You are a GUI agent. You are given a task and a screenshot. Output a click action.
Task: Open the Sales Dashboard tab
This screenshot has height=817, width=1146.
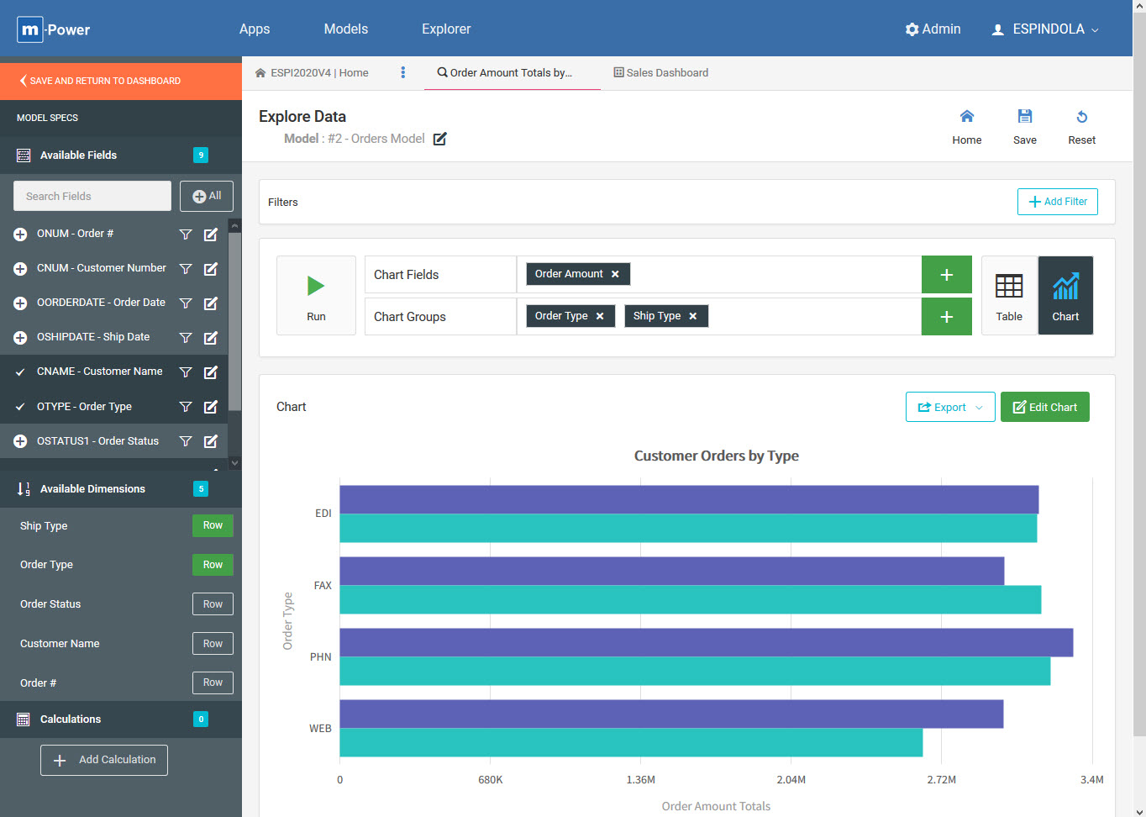click(x=661, y=73)
